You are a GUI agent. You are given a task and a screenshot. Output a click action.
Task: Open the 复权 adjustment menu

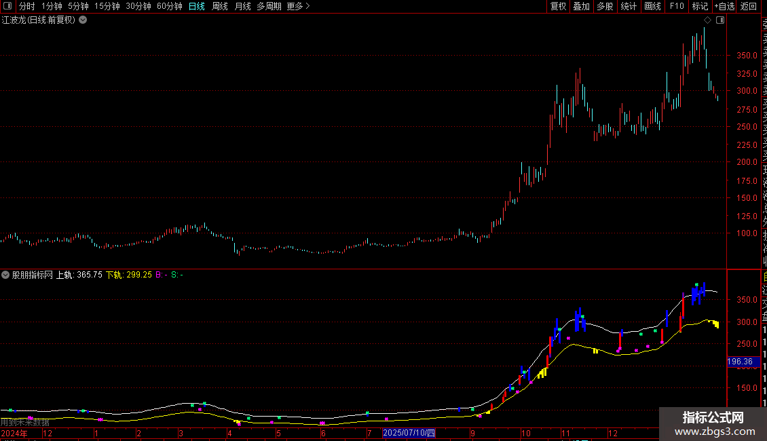558,6
